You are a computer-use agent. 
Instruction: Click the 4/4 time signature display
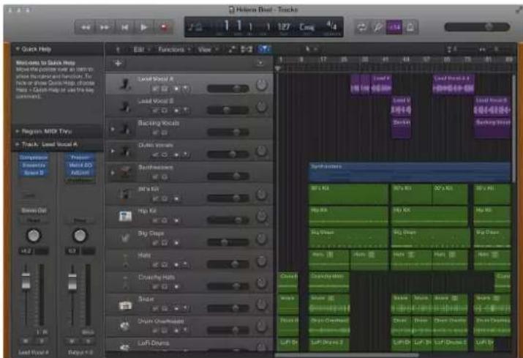[331, 26]
